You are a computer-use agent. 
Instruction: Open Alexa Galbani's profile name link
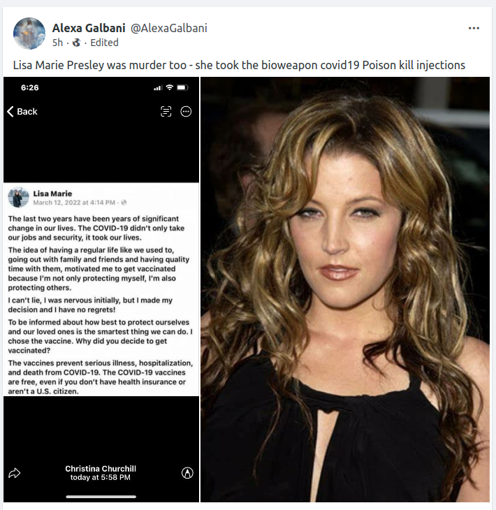coord(89,29)
